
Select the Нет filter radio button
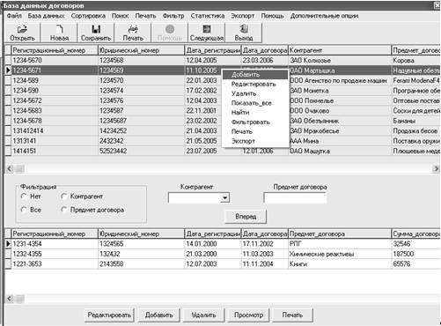coord(24,196)
